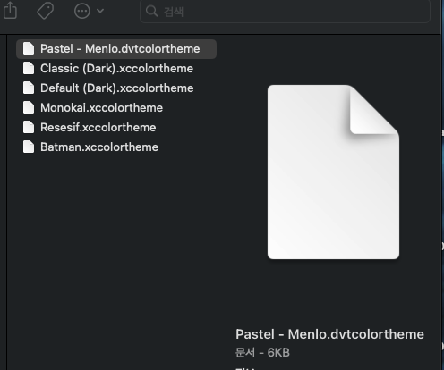Open the Tags icon in the toolbar
Screen dimensions: 444x370
pos(45,11)
